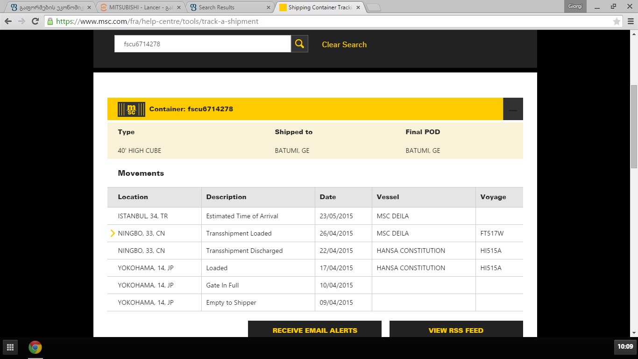Image resolution: width=638 pixels, height=359 pixels.
Task: Click the vertical scrollbar thumb
Action: point(634,126)
